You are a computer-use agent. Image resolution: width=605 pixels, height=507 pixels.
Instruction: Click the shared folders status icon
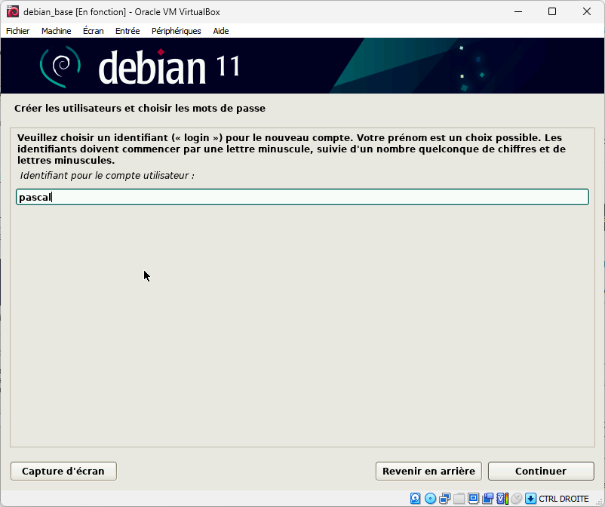point(459,499)
